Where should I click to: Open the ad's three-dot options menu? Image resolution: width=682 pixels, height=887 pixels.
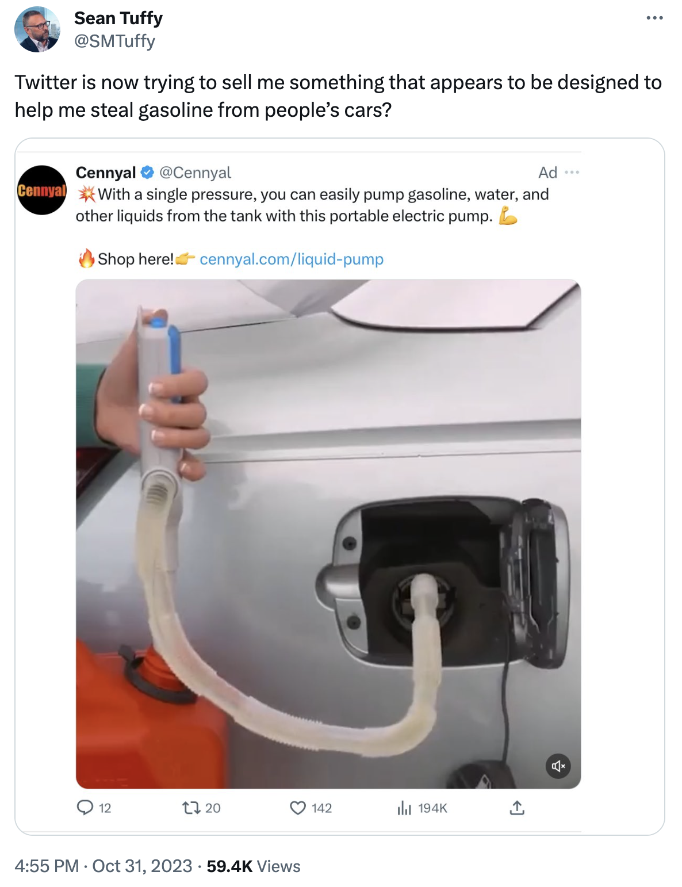click(572, 173)
